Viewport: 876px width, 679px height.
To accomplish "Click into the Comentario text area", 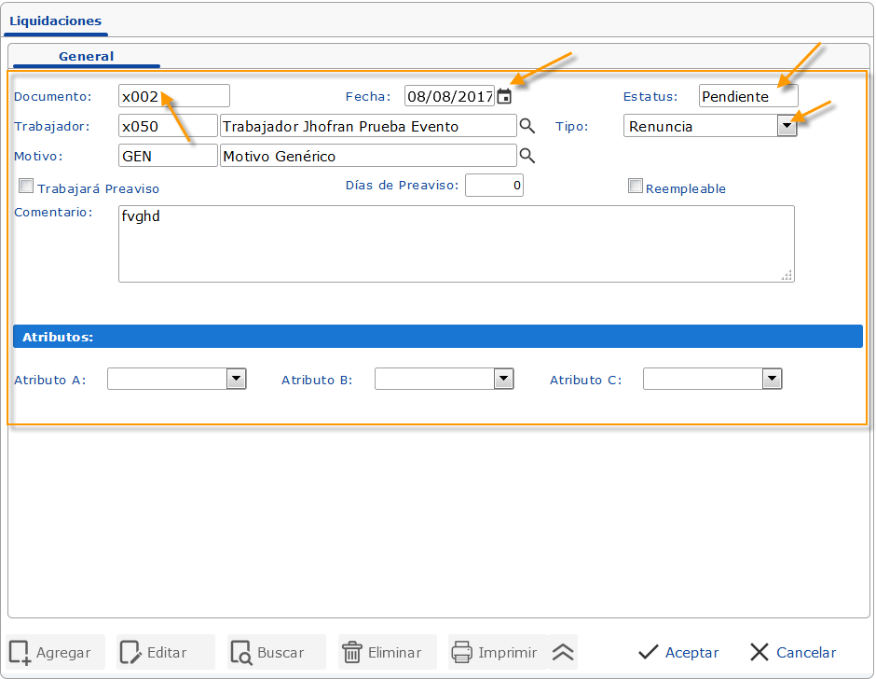I will [456, 243].
